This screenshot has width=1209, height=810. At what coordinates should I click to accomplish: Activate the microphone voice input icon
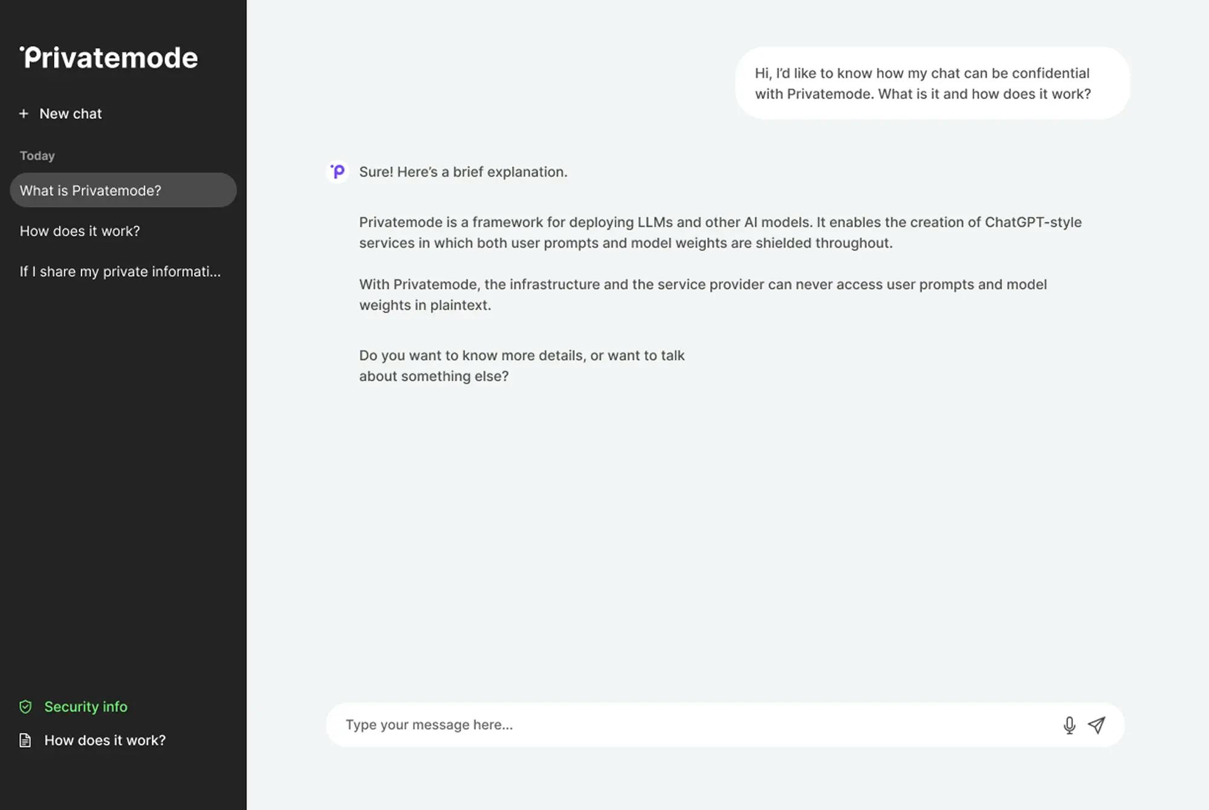[1069, 725]
